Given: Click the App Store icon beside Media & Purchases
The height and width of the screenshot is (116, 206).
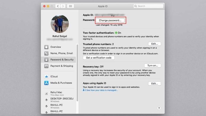Looking at the screenshot, I should click(46, 83).
